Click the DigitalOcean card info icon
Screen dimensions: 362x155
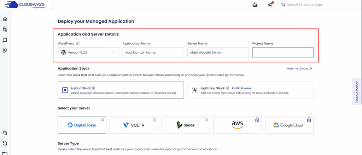coord(102,120)
